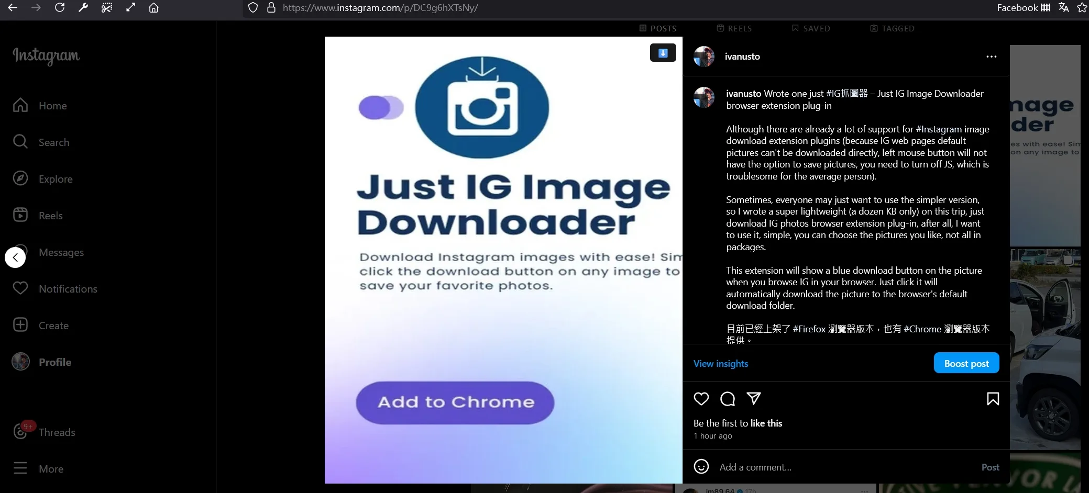Click ivanusto avatar beside caption
Image resolution: width=1089 pixels, height=493 pixels.
coord(704,97)
